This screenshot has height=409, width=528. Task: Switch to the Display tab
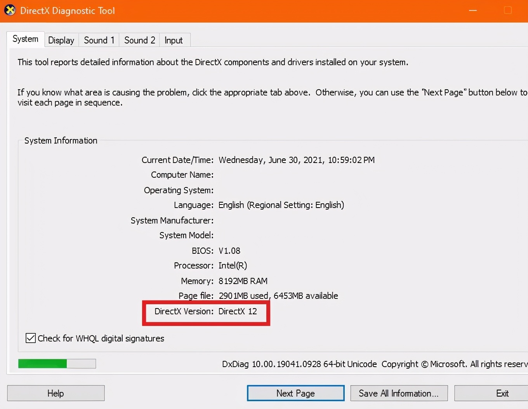click(x=61, y=40)
